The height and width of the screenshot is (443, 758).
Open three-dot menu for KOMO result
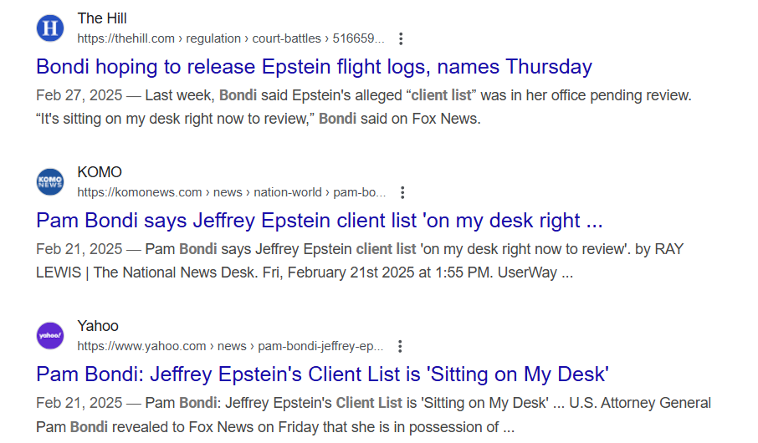[x=402, y=192]
